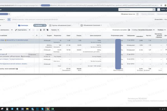Sort by the Потраченная сумма column

coord(117,36)
